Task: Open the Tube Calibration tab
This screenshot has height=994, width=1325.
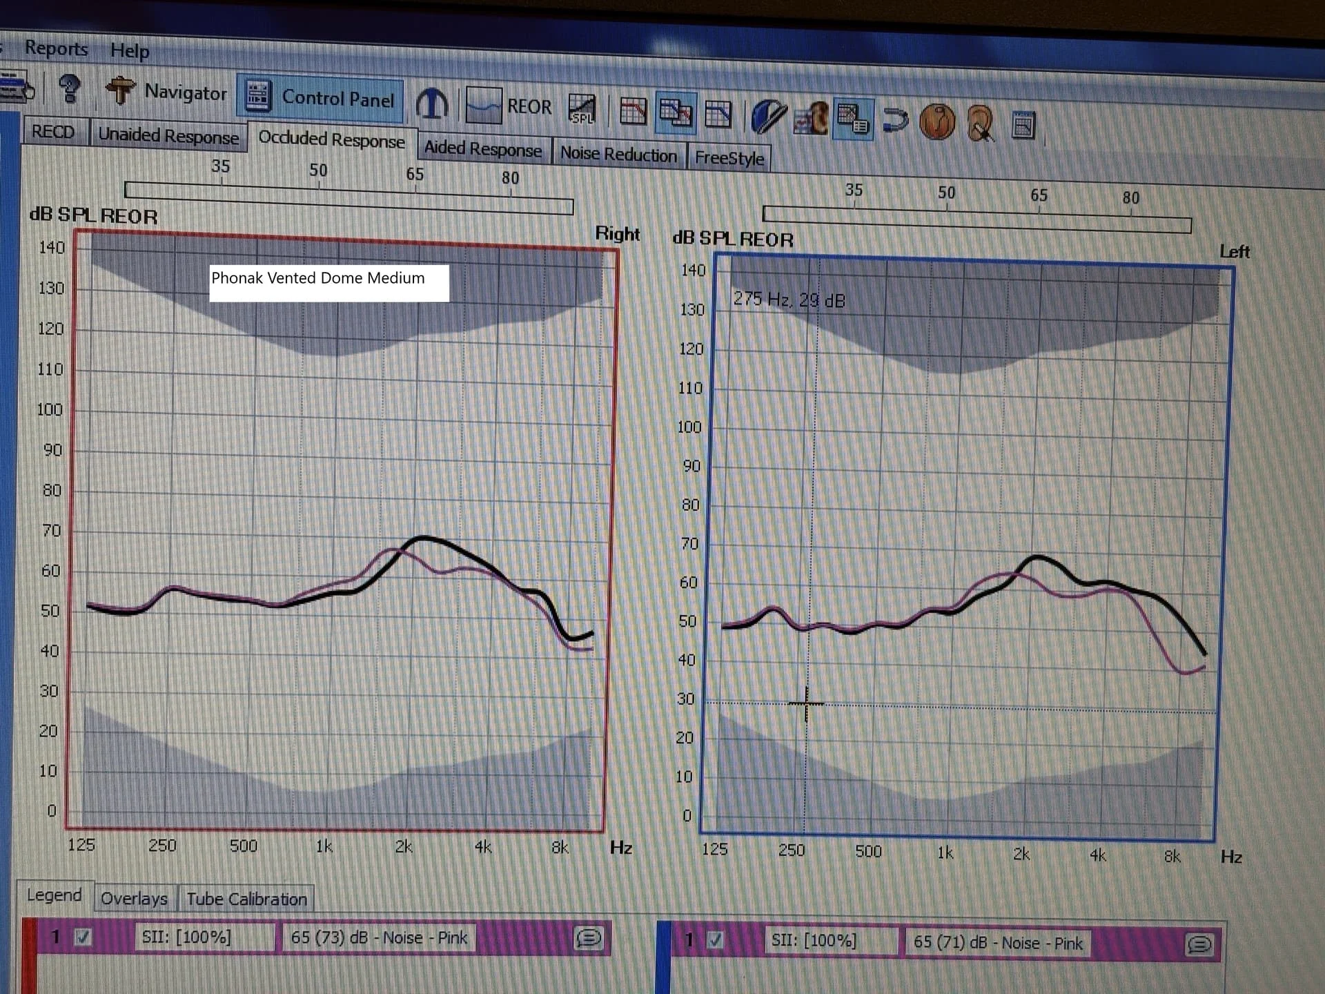Action: [x=246, y=899]
